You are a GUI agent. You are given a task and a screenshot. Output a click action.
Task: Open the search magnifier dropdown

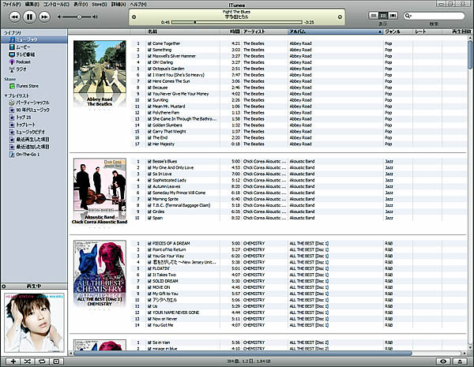408,16
